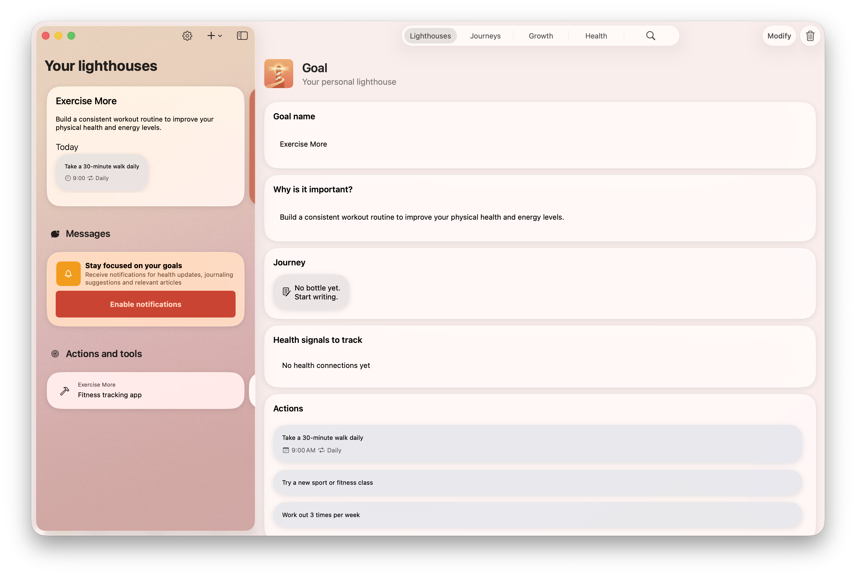Toggle sidebar visibility icon
This screenshot has height=577, width=856.
(242, 36)
